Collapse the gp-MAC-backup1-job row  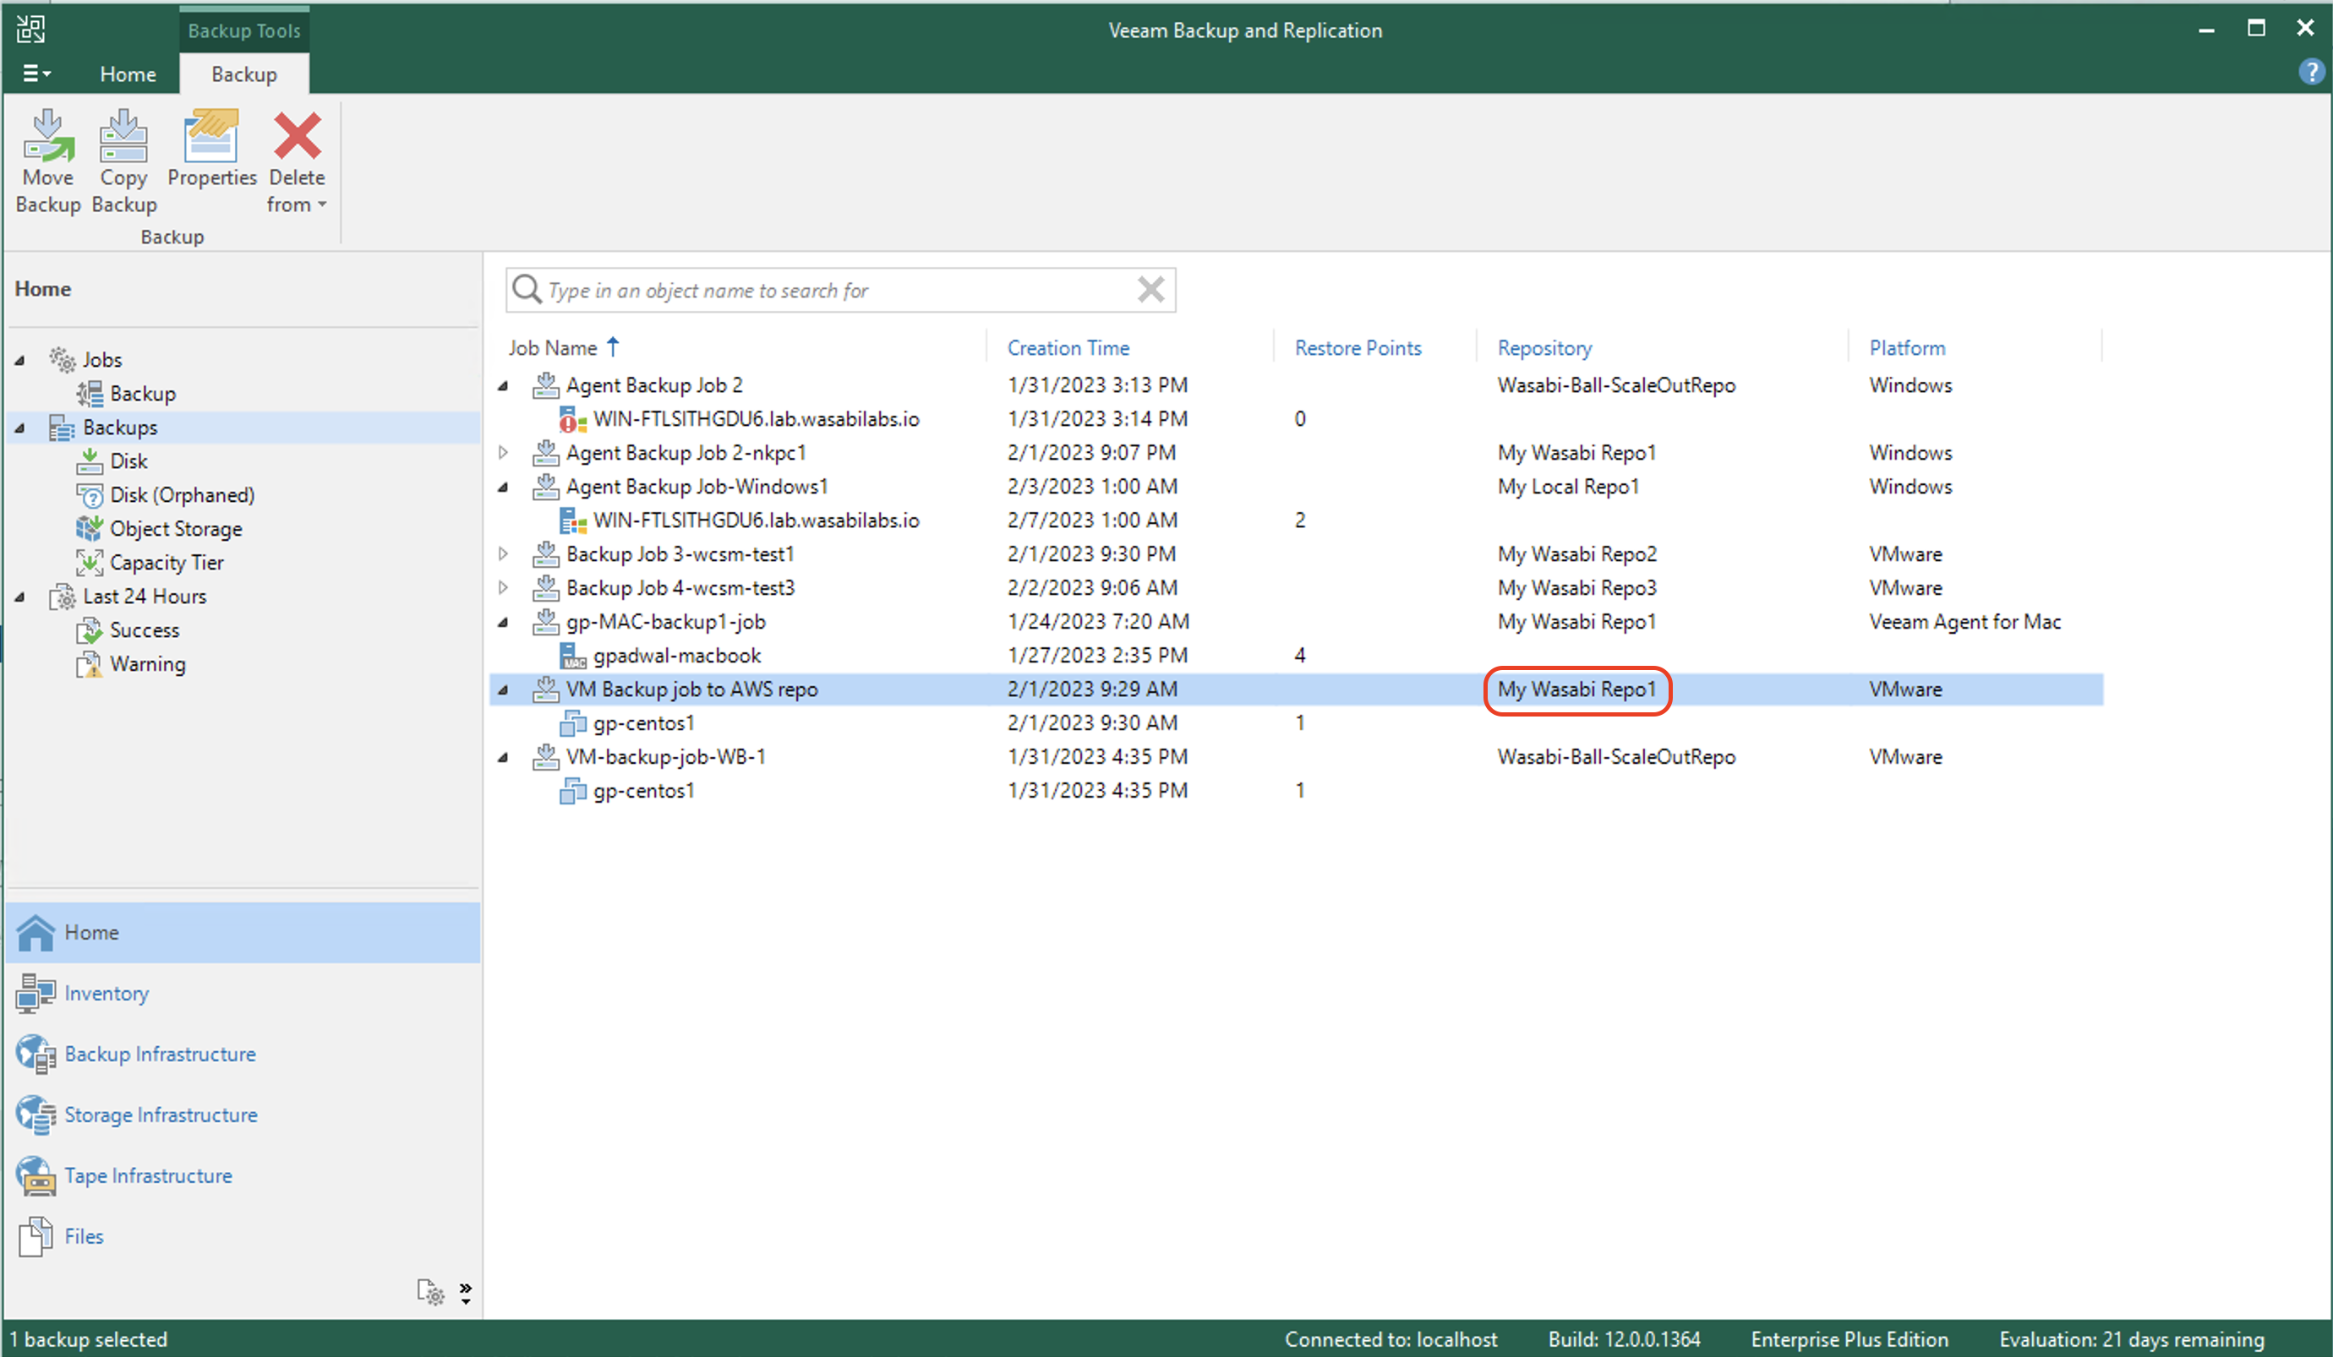[x=503, y=622]
